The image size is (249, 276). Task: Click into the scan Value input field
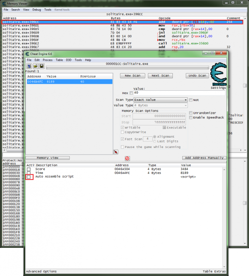pos(179,93)
